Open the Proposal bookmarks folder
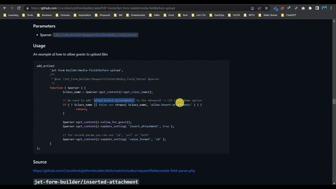Screen dimensions: 336x189 (x=102, y=15)
